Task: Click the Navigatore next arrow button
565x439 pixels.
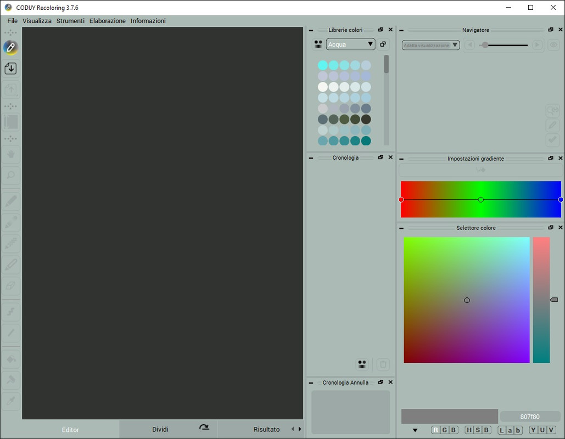Action: [x=537, y=45]
